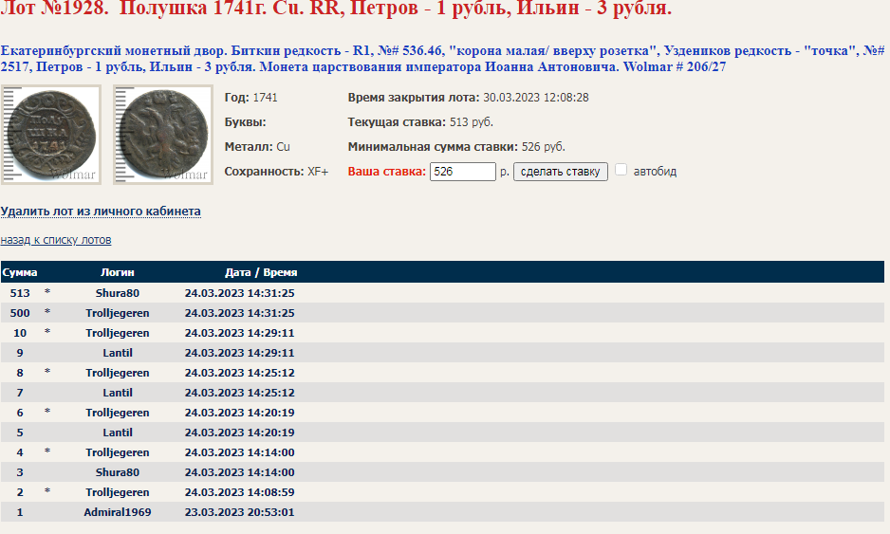Select Lantil in the 7 bid row
The height and width of the screenshot is (534, 890).
click(118, 393)
